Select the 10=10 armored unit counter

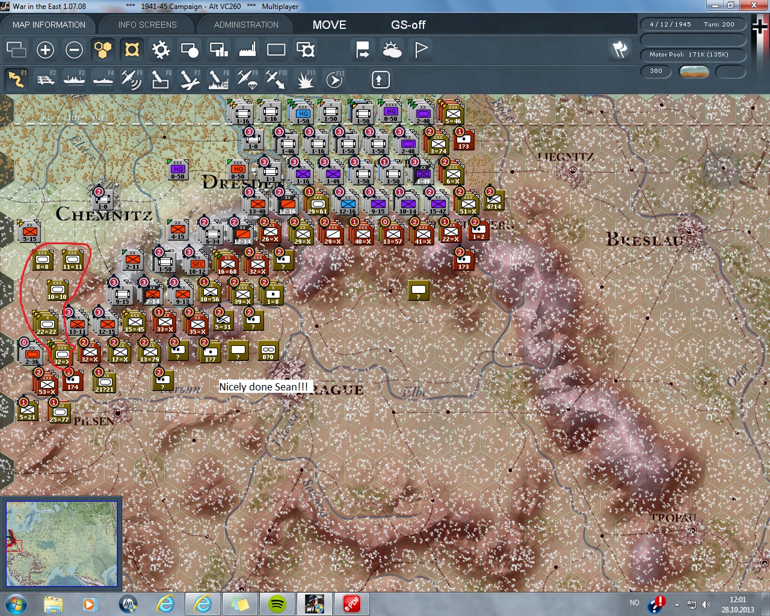pyautogui.click(x=57, y=289)
